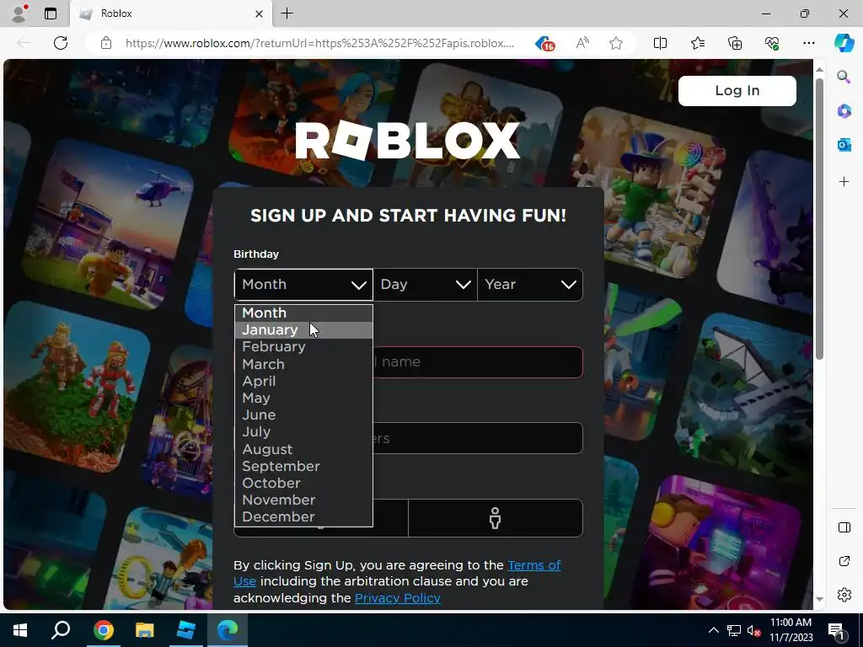The width and height of the screenshot is (863, 647).
Task: Choose December from month list
Action: (x=303, y=517)
